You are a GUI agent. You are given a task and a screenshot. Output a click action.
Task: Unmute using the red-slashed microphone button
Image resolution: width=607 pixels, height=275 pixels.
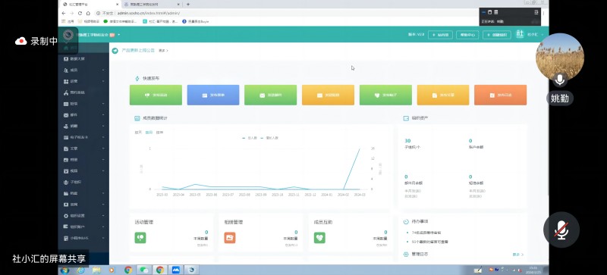tap(561, 230)
